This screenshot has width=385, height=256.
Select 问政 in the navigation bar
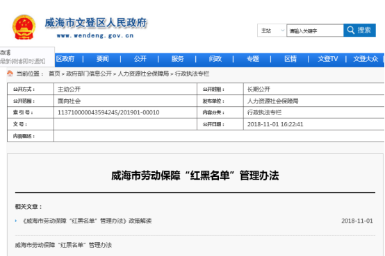[215, 59]
